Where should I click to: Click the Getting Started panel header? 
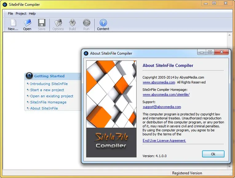(x=53, y=76)
